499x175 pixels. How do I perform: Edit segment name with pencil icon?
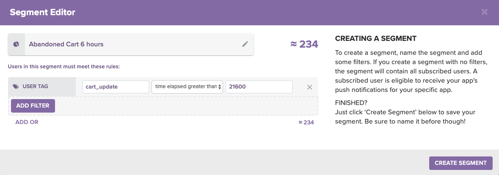[x=245, y=44]
